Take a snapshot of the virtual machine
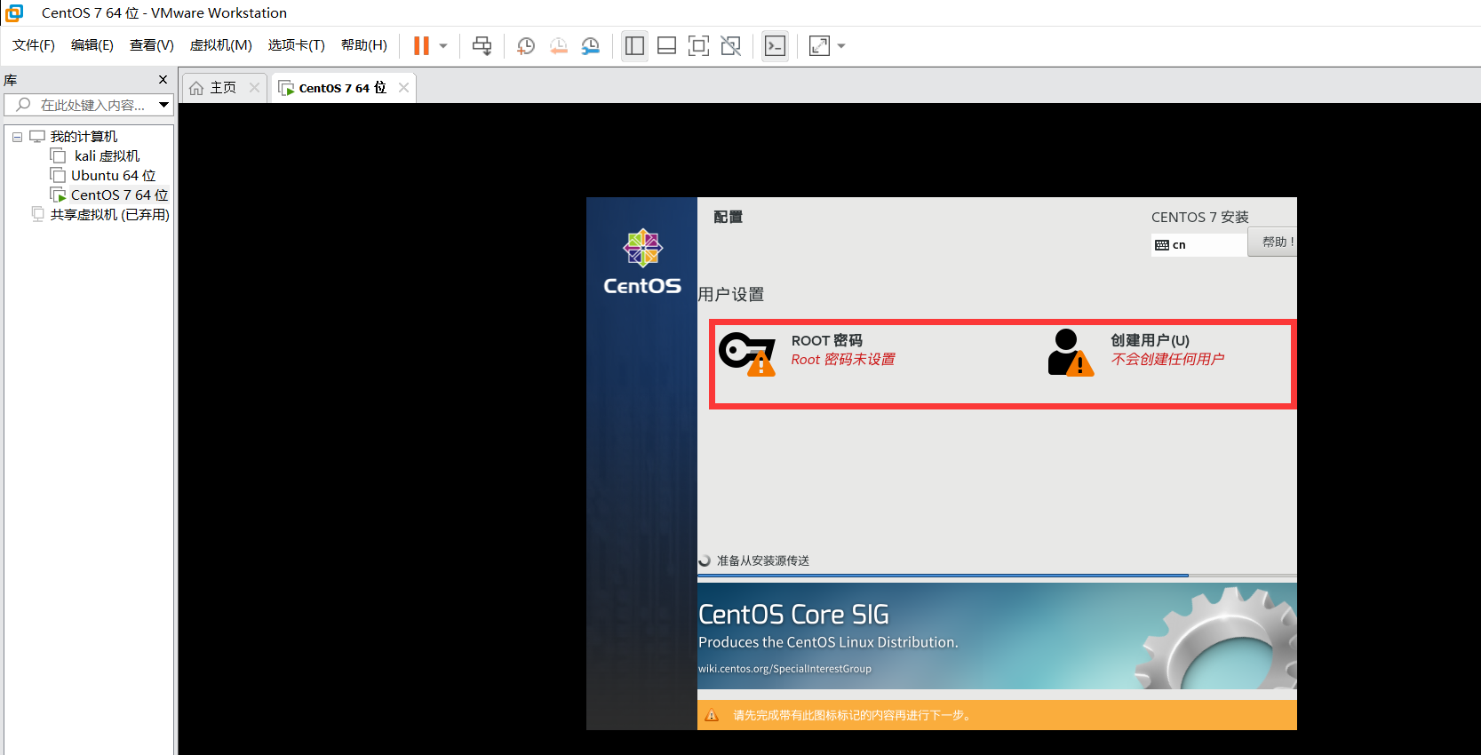1481x755 pixels. (x=526, y=45)
